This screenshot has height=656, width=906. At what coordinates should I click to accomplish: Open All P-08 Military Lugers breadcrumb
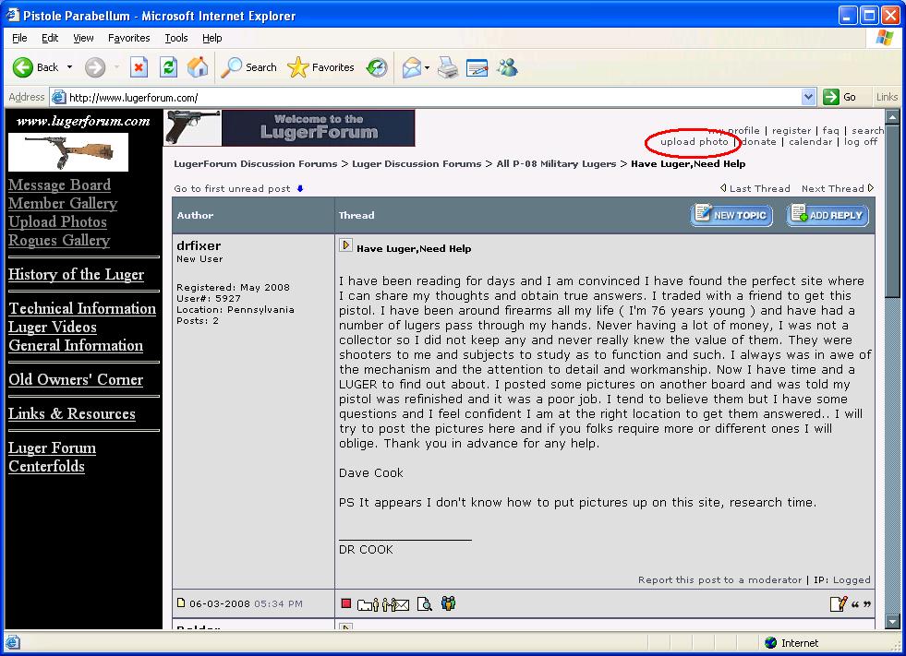(x=556, y=163)
